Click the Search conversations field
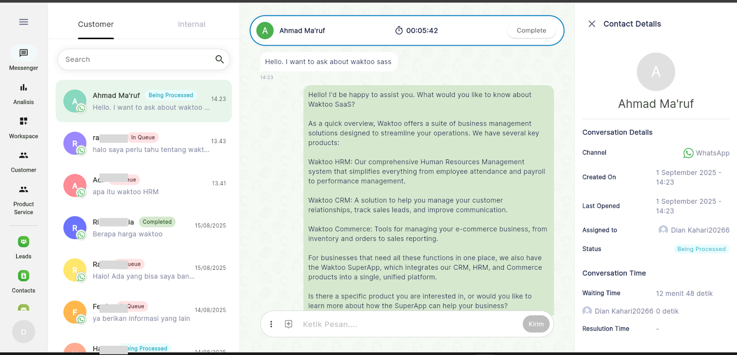Screen dimensions: 737x355 (x=138, y=59)
